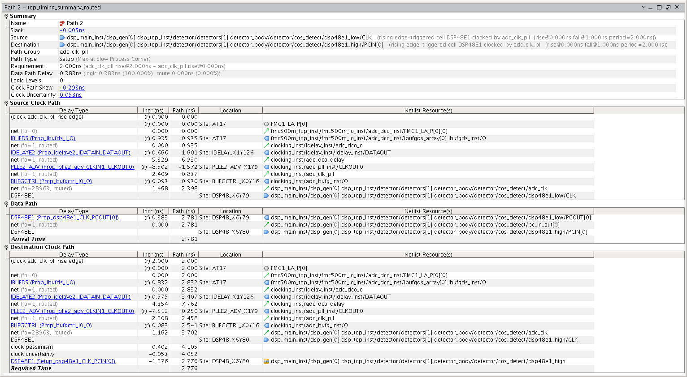Click the Location column header in Source Clock Path
Image resolution: width=687 pixels, height=377 pixels.
[x=230, y=111]
